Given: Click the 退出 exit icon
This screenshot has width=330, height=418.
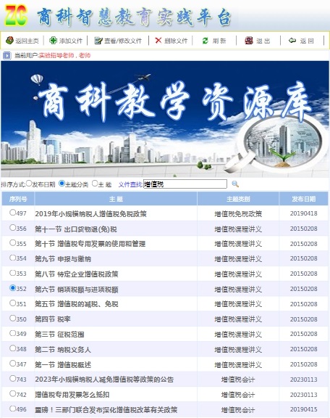Looking at the screenshot, I should click(249, 41).
